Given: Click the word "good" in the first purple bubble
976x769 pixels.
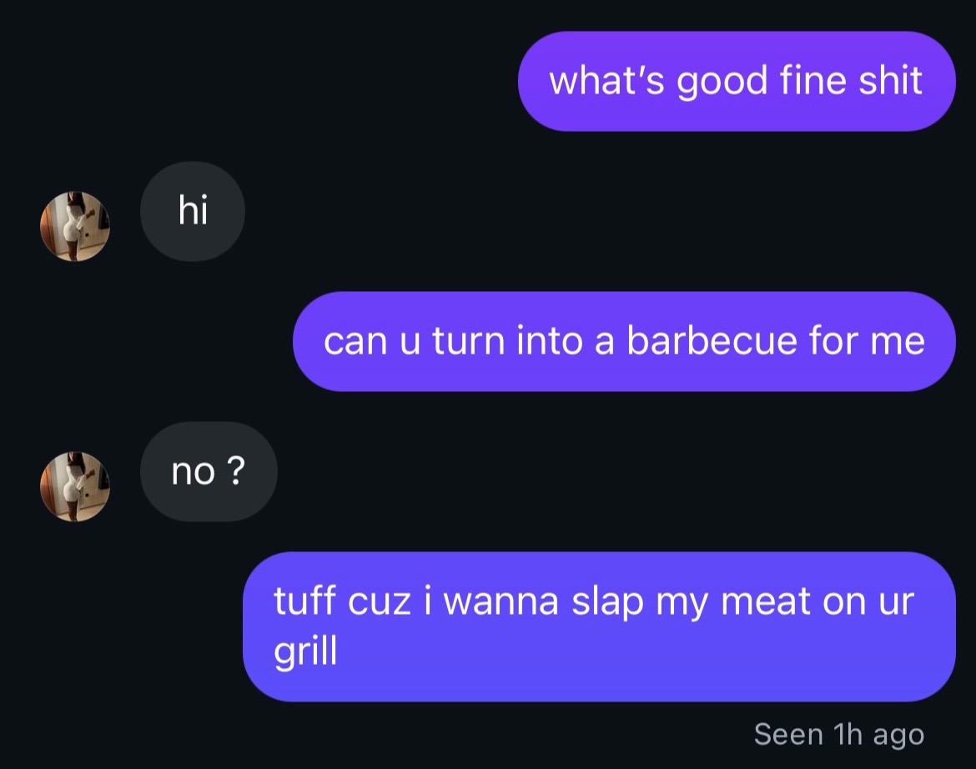Looking at the screenshot, I should point(722,82).
